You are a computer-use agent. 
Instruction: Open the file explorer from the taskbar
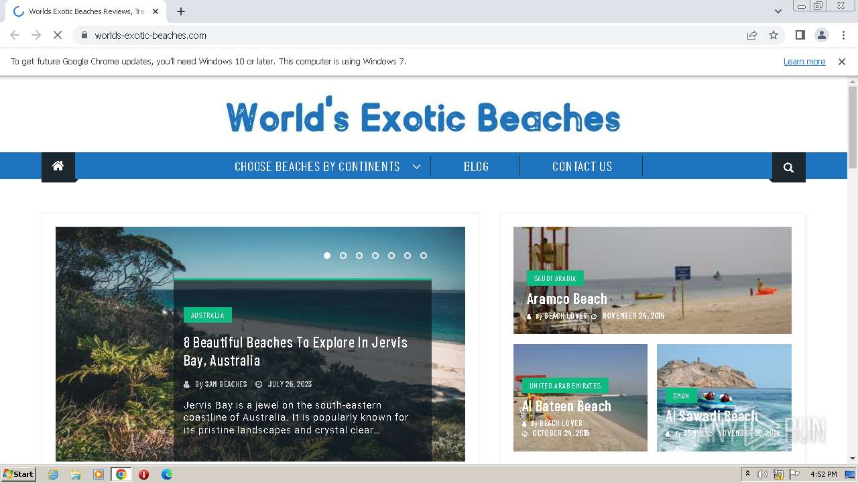(x=76, y=474)
